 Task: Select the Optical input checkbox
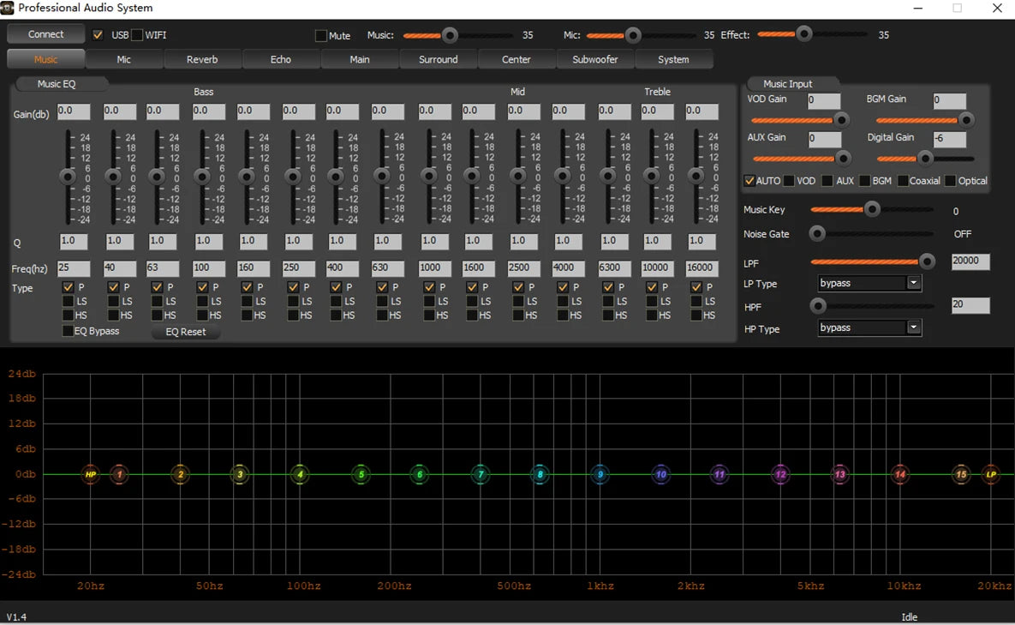(950, 181)
